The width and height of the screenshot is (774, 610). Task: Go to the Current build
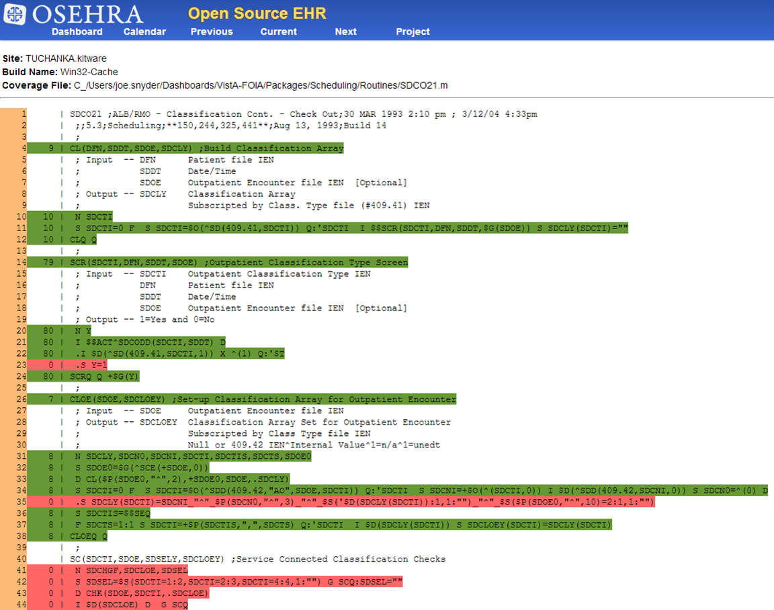[279, 32]
